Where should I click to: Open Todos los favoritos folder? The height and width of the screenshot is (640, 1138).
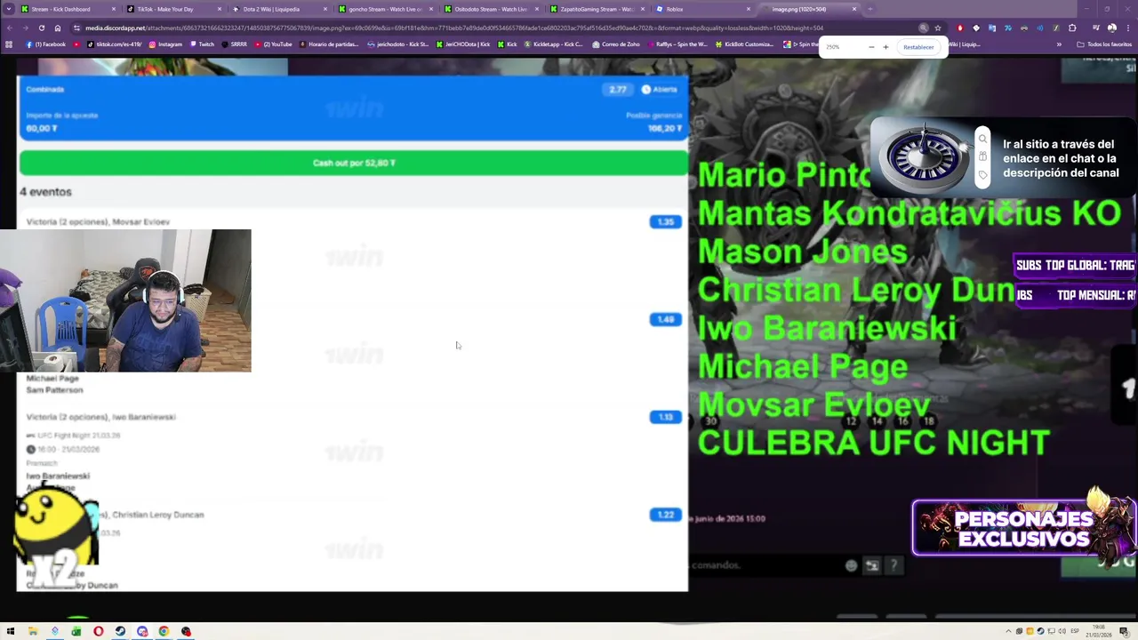point(1104,44)
